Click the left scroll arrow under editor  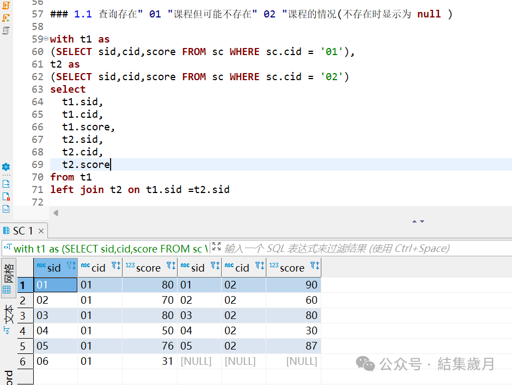[x=56, y=213]
